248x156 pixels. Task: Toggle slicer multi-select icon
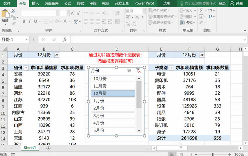[x=129, y=71]
